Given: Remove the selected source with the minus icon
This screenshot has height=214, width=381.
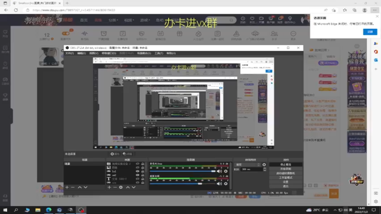Looking at the screenshot, I should [115, 187].
